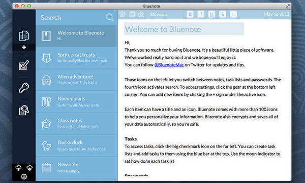
Task: Click the layout icon beside the trash
Action: tap(132, 14)
